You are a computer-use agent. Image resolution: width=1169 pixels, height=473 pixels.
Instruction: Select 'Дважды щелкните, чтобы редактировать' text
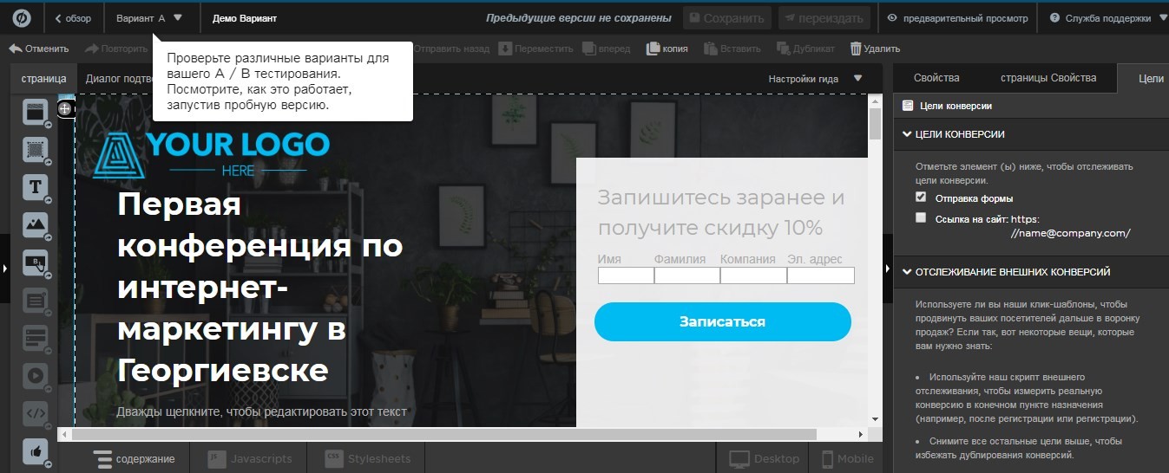tap(262, 411)
